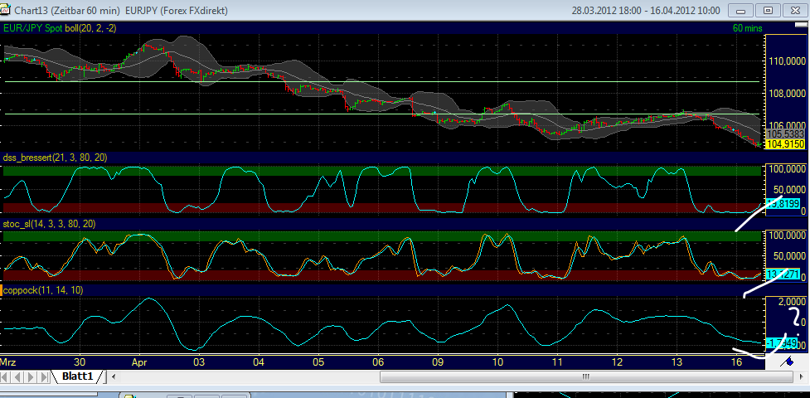Go to next sheet tab arrow
This screenshot has width=810, height=398.
[x=32, y=377]
